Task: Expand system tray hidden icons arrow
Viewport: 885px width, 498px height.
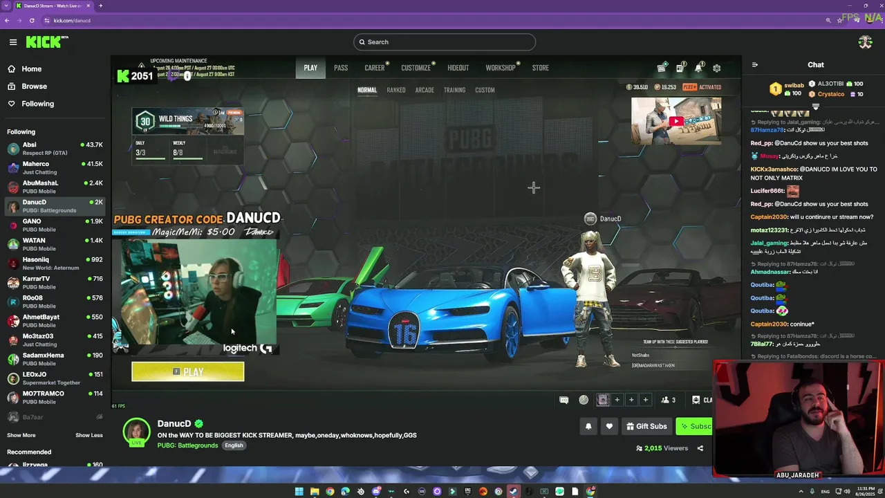Action: pos(801,492)
